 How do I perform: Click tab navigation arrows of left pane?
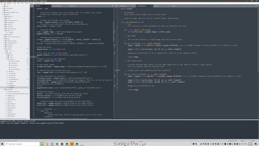[32, 6]
